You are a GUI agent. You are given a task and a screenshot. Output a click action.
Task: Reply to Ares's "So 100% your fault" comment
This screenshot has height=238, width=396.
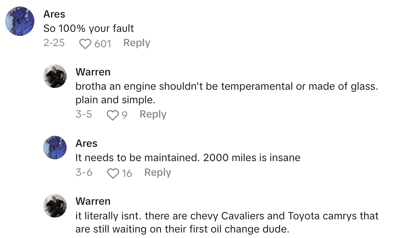(137, 43)
